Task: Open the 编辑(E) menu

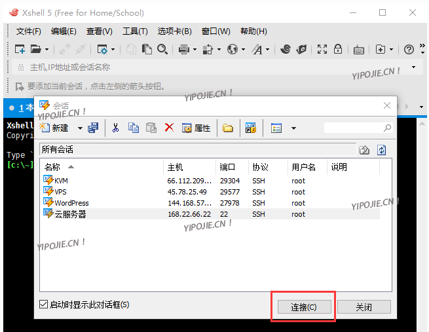Action: point(64,31)
